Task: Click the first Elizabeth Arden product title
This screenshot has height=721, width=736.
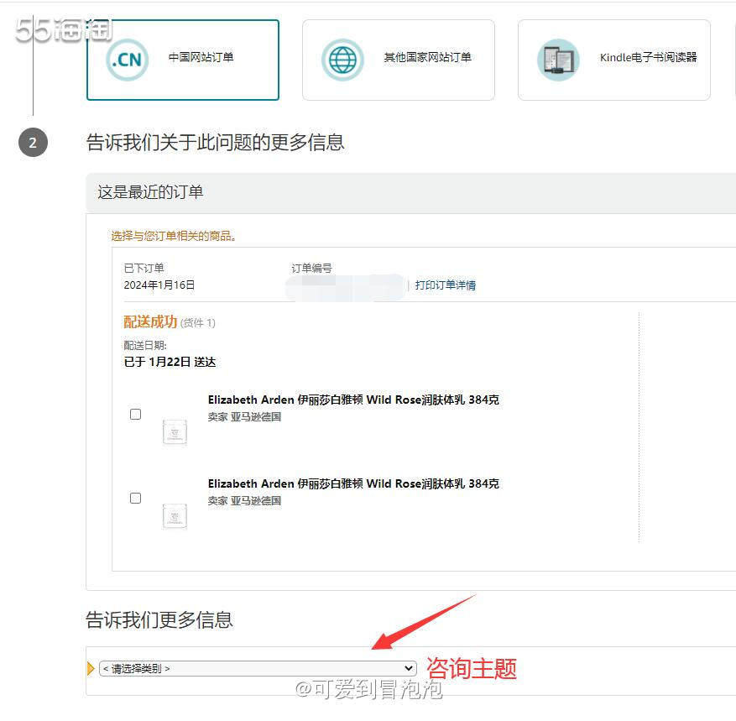Action: [x=353, y=400]
